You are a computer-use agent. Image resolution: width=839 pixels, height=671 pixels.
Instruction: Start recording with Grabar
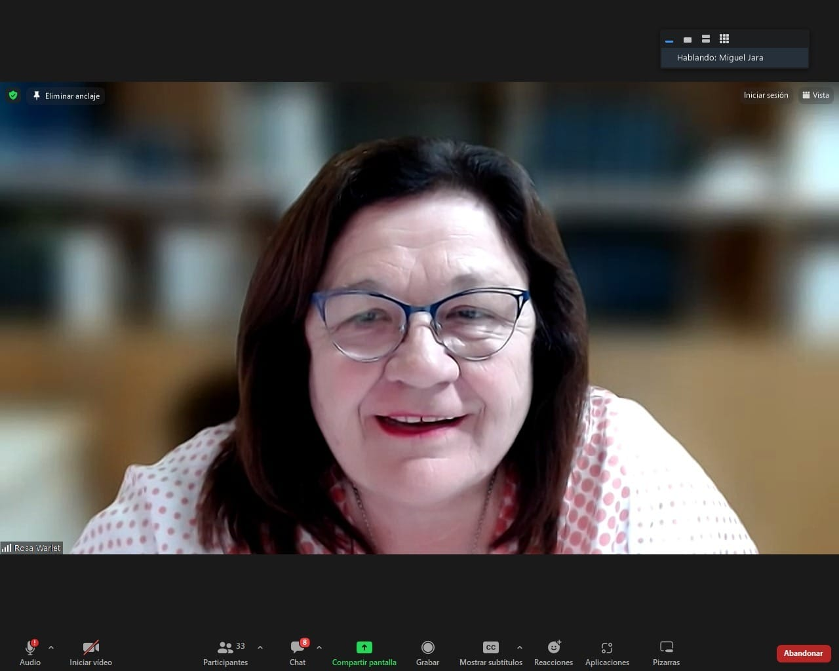[x=427, y=653]
